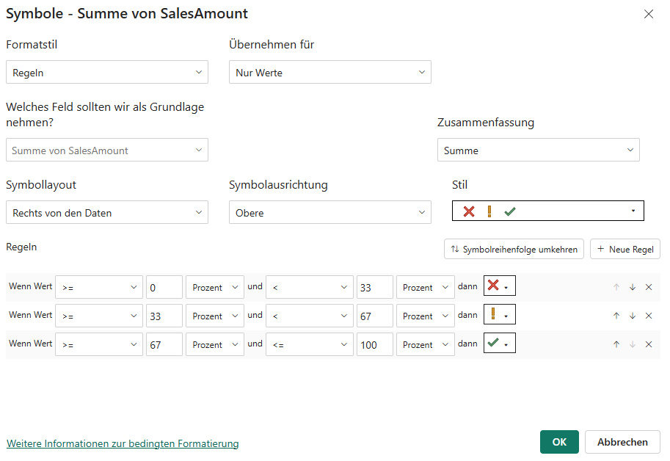The width and height of the screenshot is (670, 461).
Task: Open the Zusammenfassung dropdown showing Summe
Action: (538, 149)
